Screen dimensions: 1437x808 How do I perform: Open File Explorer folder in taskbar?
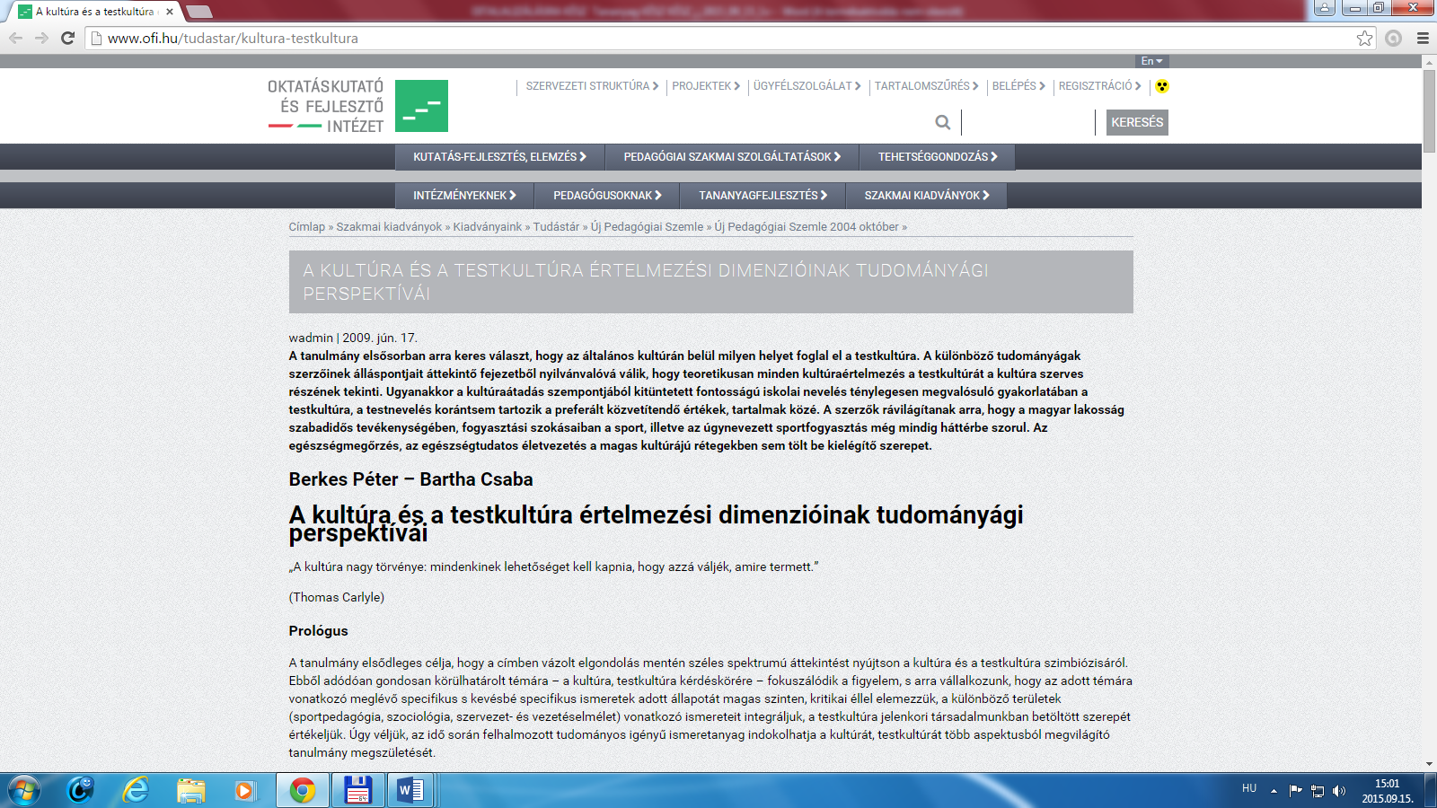(190, 790)
